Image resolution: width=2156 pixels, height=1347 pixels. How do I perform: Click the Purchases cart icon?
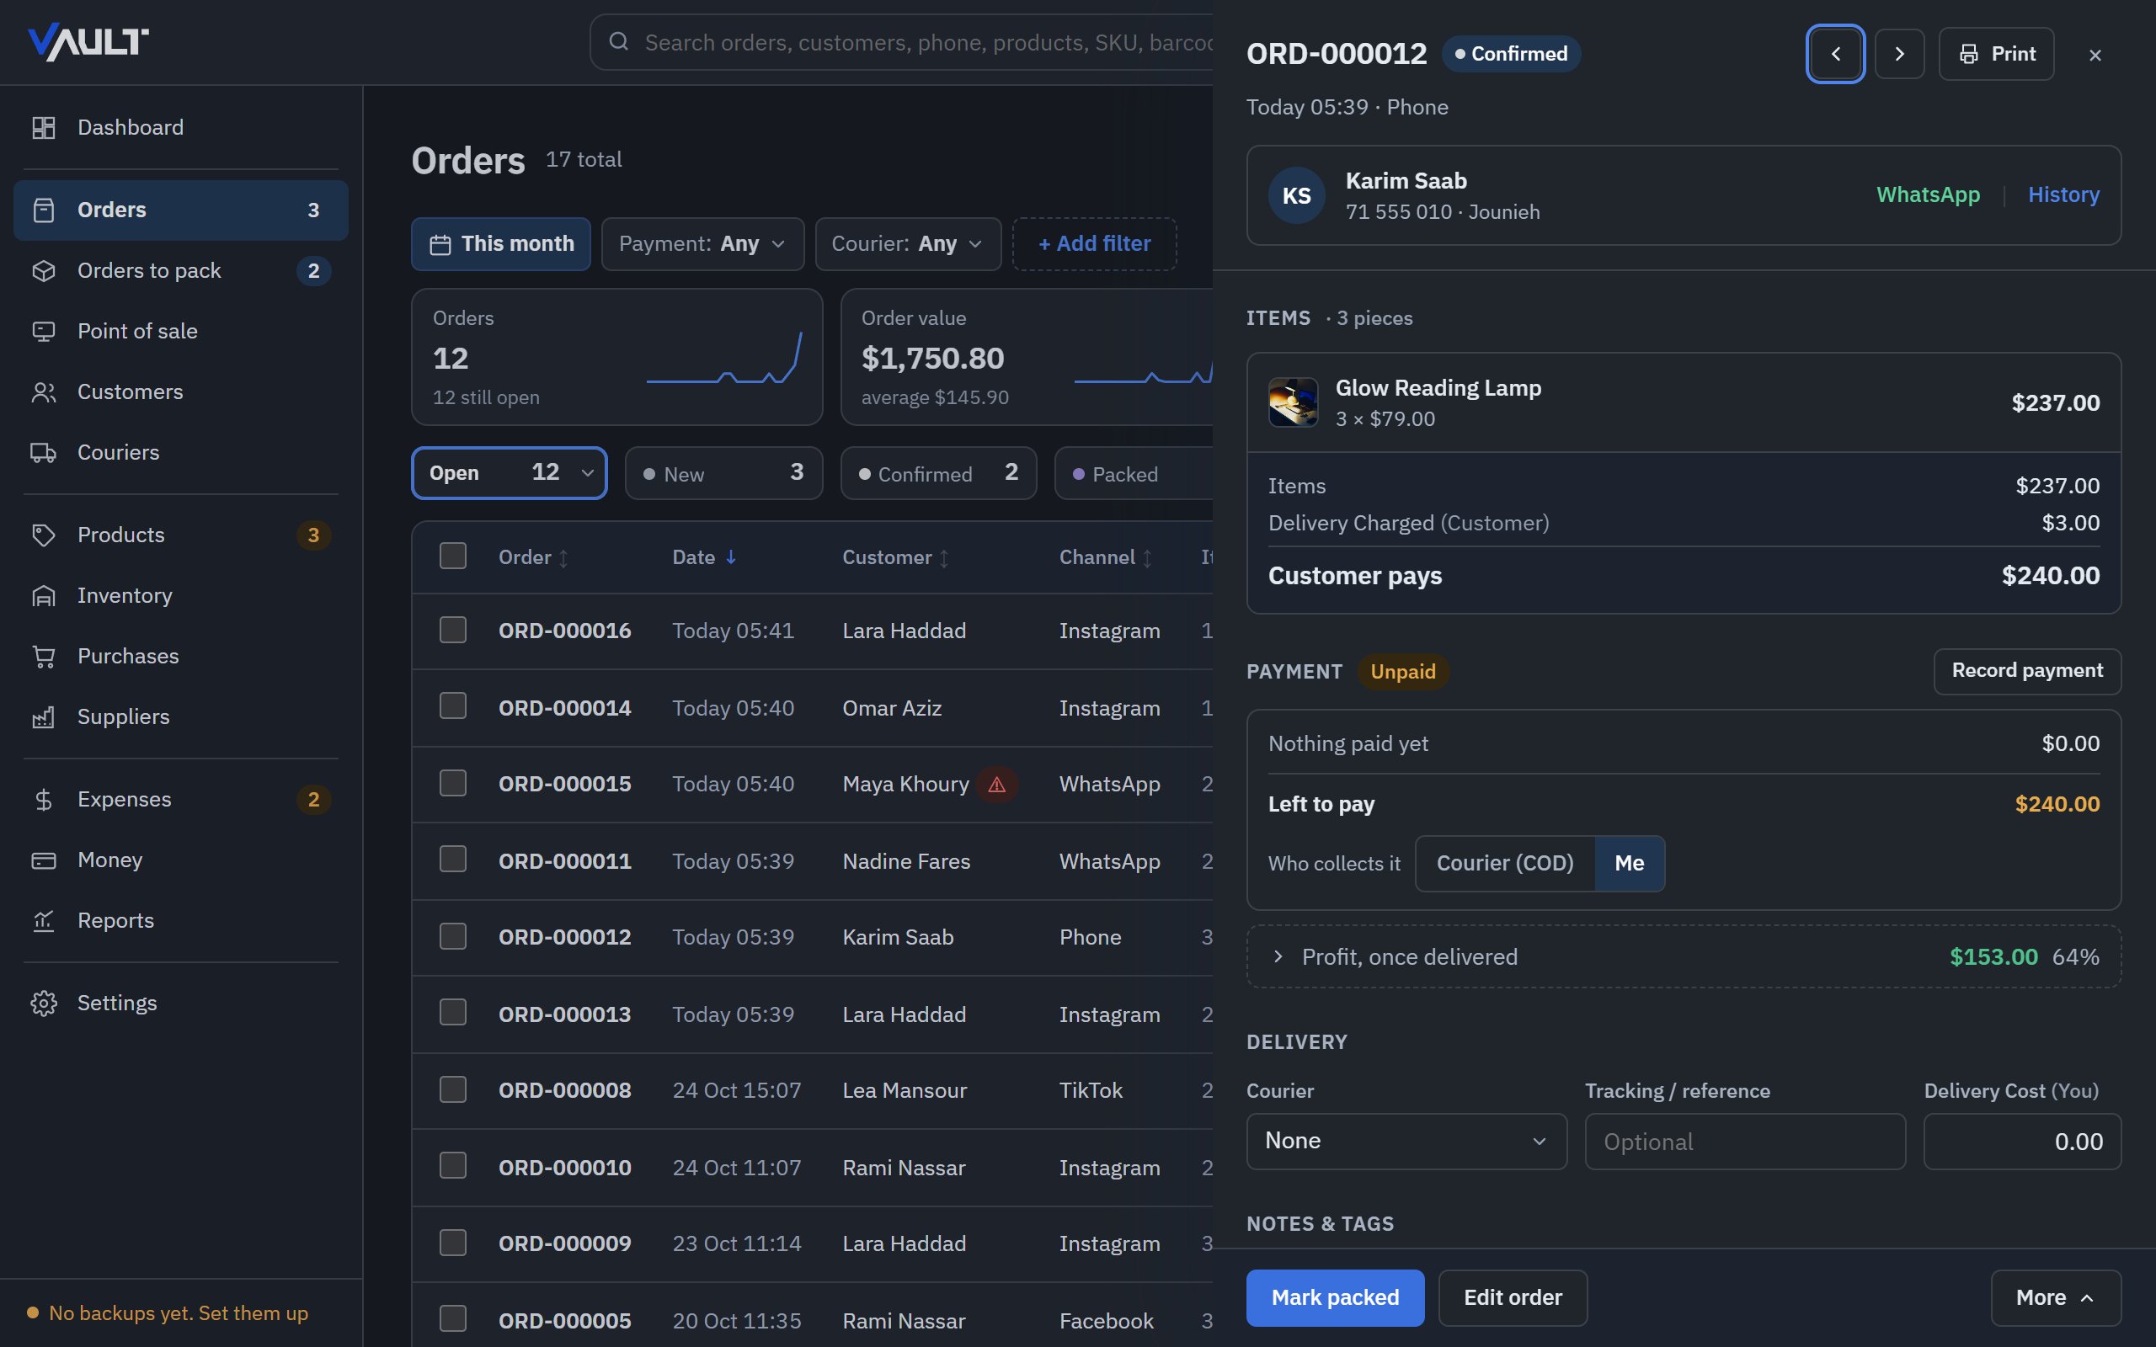[x=44, y=657]
